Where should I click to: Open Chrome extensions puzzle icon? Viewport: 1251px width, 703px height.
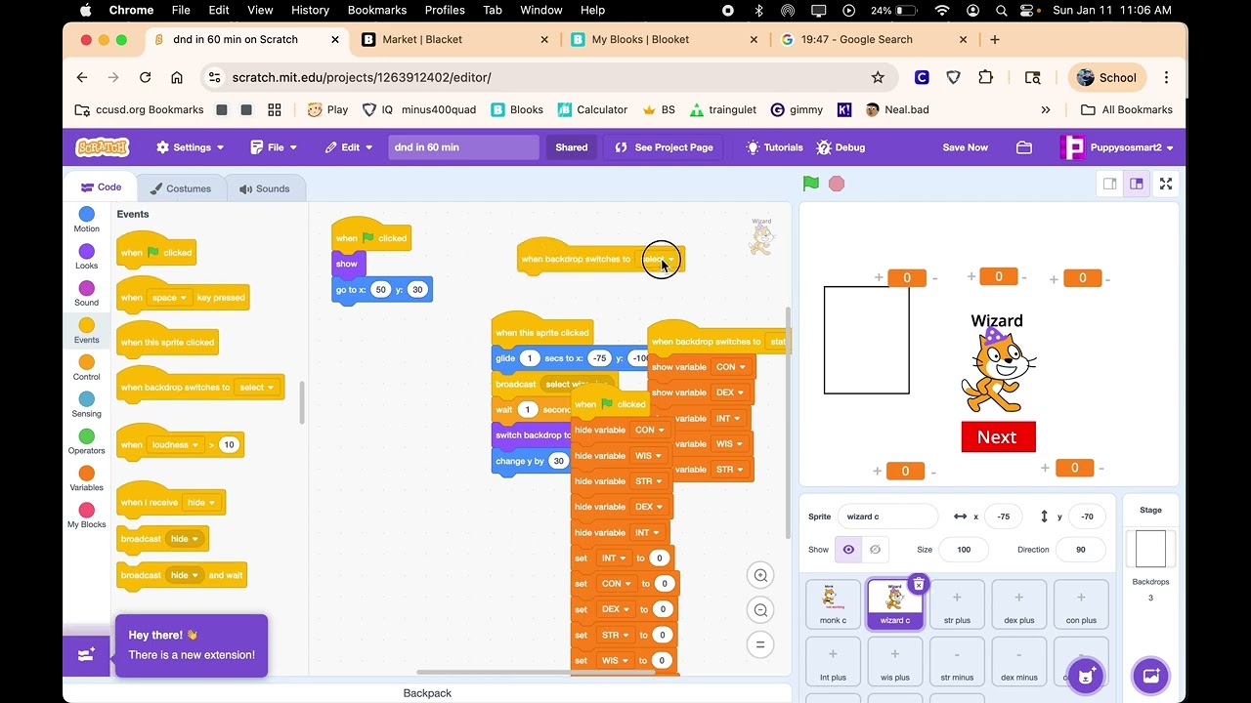(985, 77)
